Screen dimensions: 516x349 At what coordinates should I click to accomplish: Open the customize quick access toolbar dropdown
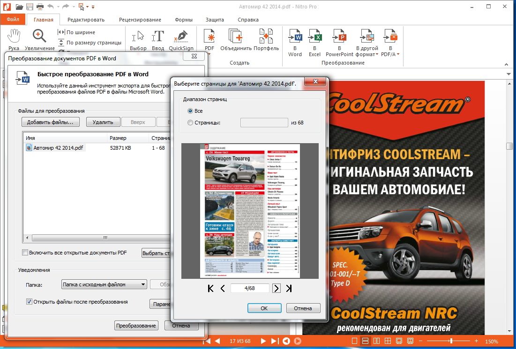coord(93,7)
